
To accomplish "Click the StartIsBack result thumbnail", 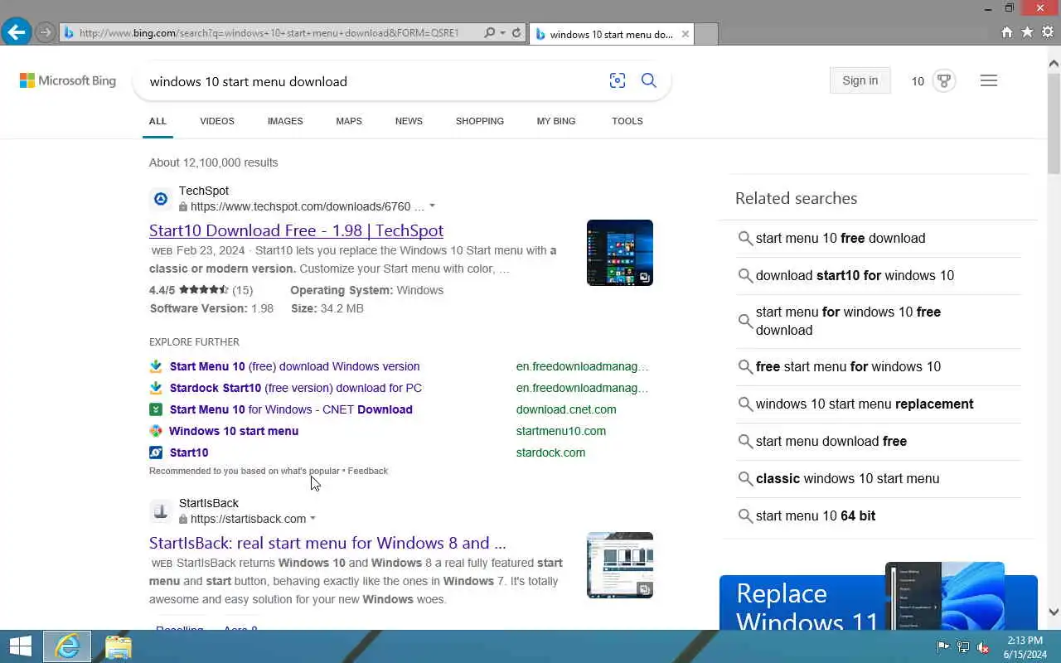I will coord(620,565).
